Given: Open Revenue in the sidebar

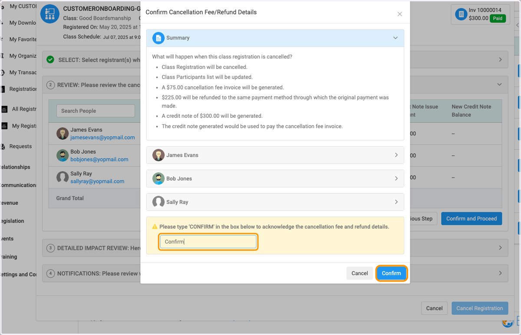Looking at the screenshot, I should pos(9,203).
